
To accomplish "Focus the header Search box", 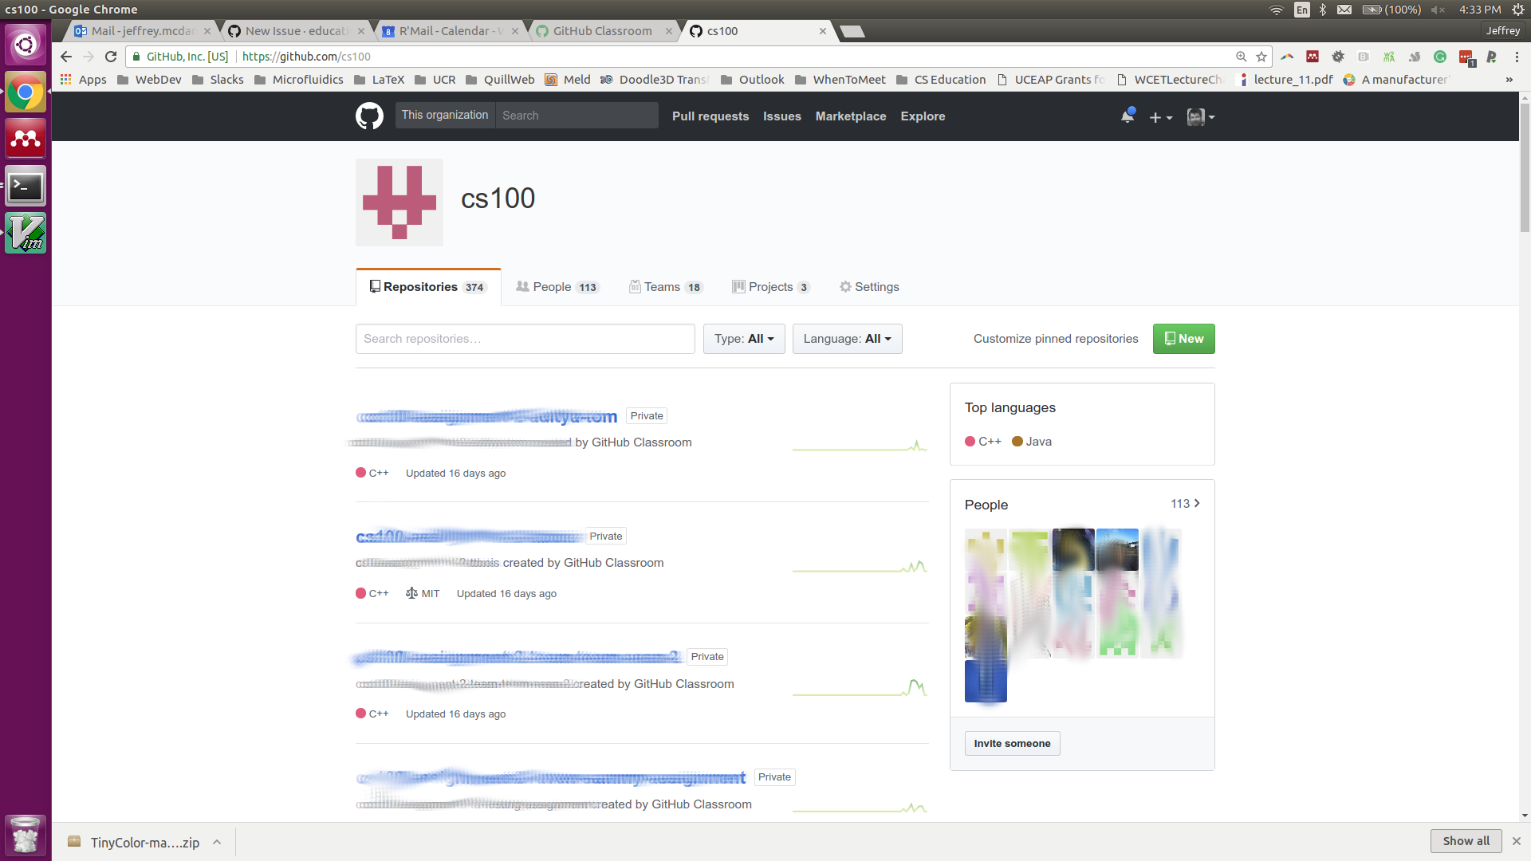I will coord(577,116).
